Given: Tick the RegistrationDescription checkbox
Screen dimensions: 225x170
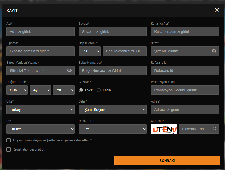Looking at the screenshot, I should click(x=9, y=149).
